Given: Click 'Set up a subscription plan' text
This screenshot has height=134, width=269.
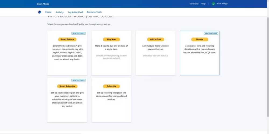Looking at the screenshot, I should click(x=67, y=99).
